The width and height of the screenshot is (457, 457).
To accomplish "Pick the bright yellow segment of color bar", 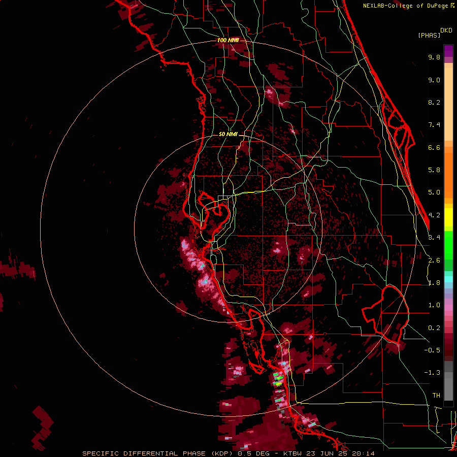I will tap(448, 217).
